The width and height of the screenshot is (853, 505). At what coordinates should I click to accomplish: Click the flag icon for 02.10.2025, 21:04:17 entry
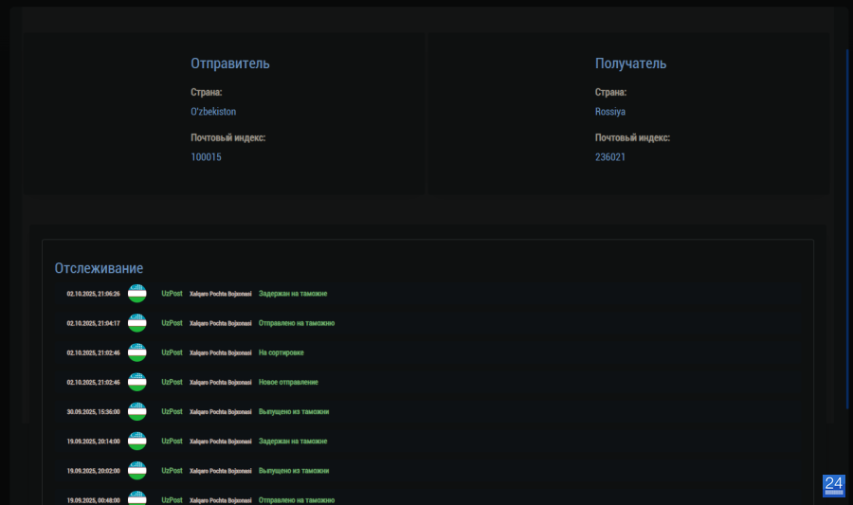coord(137,323)
